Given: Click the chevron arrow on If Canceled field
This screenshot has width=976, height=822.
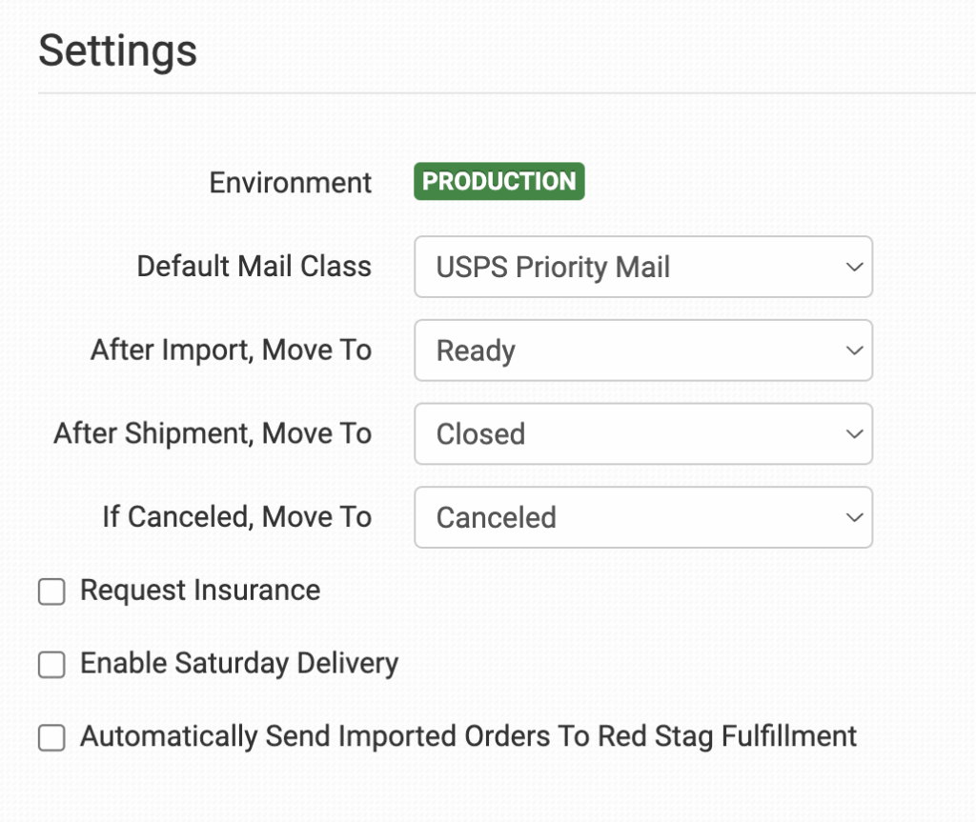Looking at the screenshot, I should 853,518.
